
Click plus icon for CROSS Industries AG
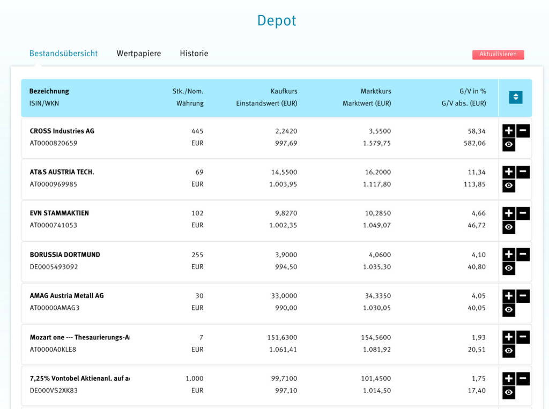pyautogui.click(x=509, y=131)
